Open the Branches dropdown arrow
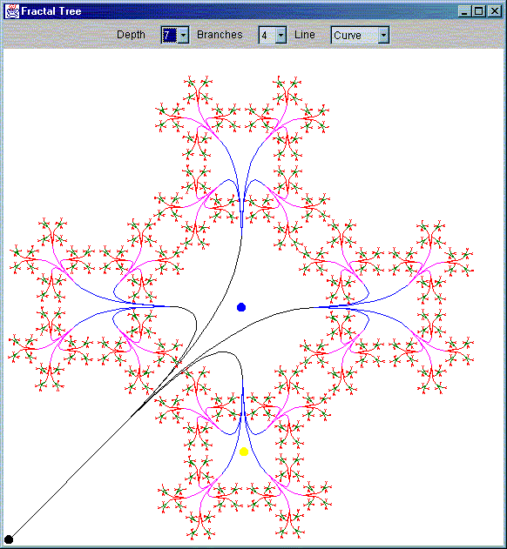507x549 pixels. point(281,35)
